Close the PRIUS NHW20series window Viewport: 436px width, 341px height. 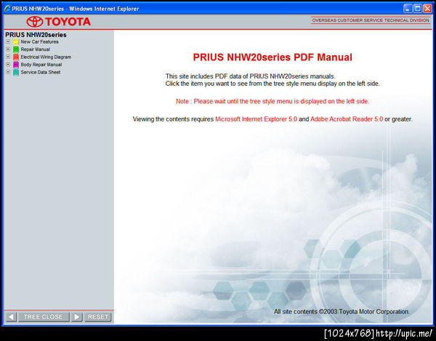coord(427,9)
